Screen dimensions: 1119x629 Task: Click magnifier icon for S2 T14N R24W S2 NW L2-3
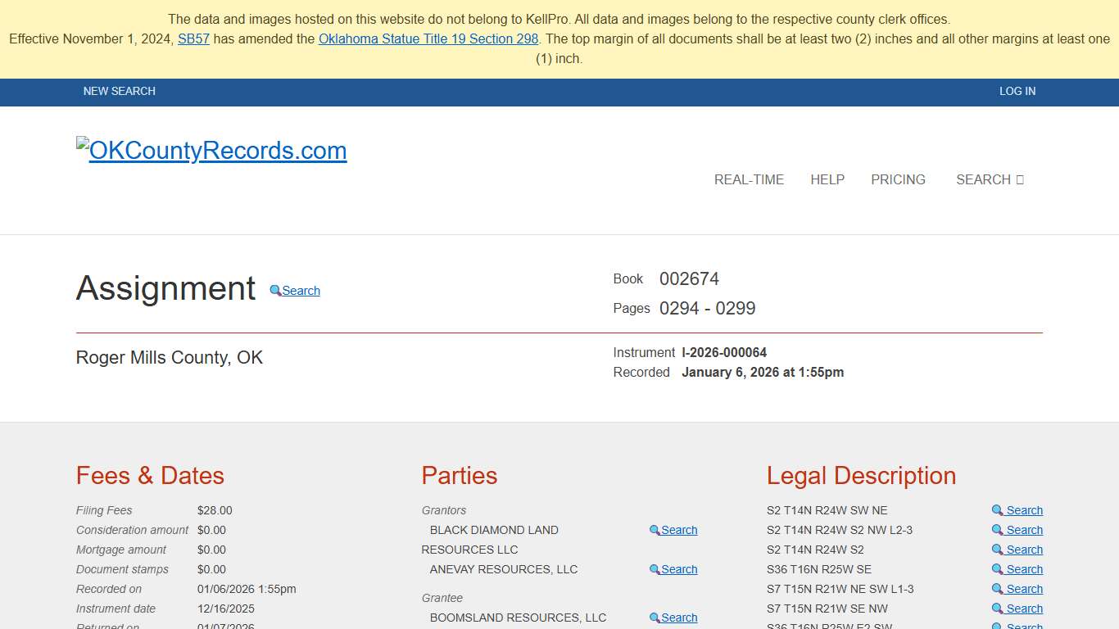tap(998, 530)
